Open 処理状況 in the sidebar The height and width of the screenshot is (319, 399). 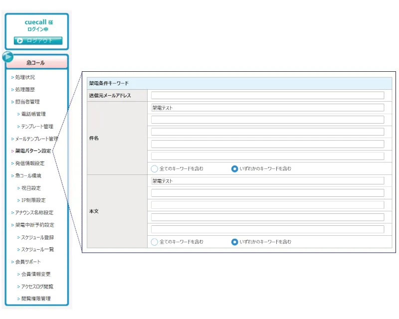point(25,77)
